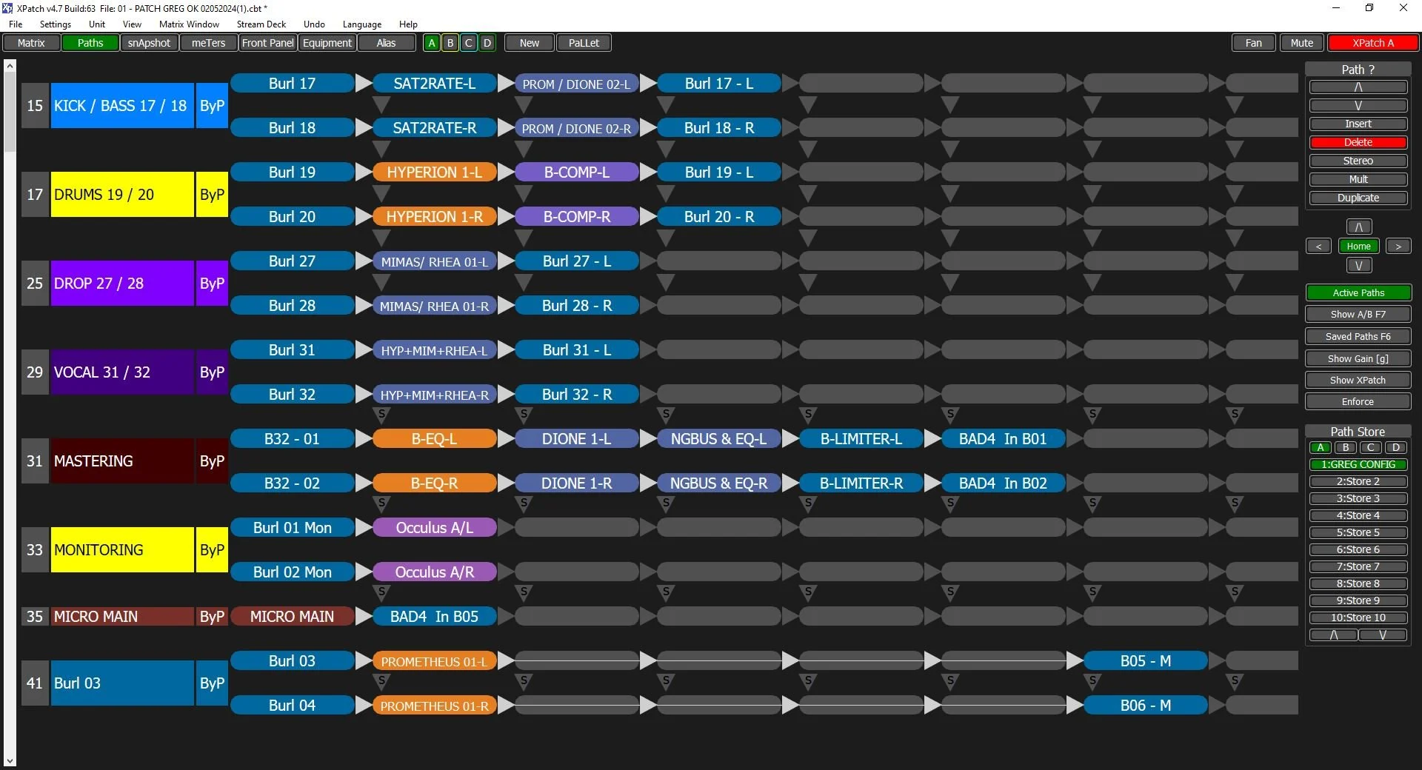The height and width of the screenshot is (770, 1422).
Task: Select the PaLLet tool
Action: pyautogui.click(x=583, y=42)
